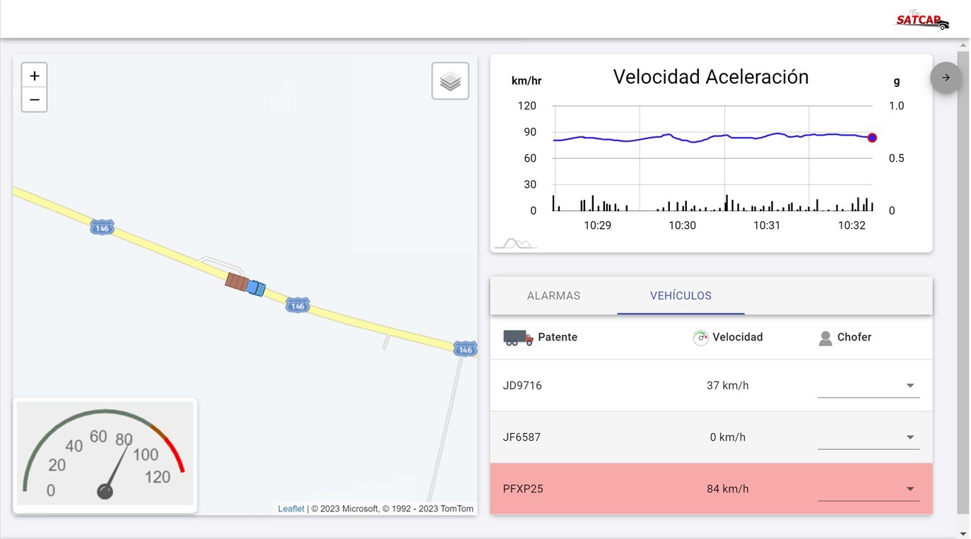Open the map layers control

pyautogui.click(x=450, y=81)
